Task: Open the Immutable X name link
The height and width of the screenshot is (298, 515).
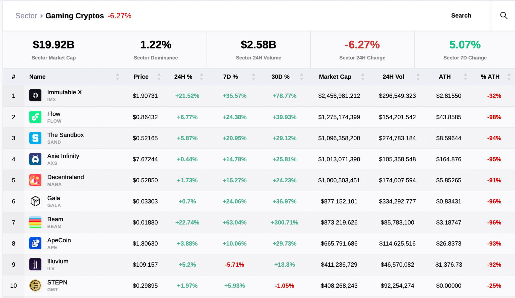Action: [65, 92]
